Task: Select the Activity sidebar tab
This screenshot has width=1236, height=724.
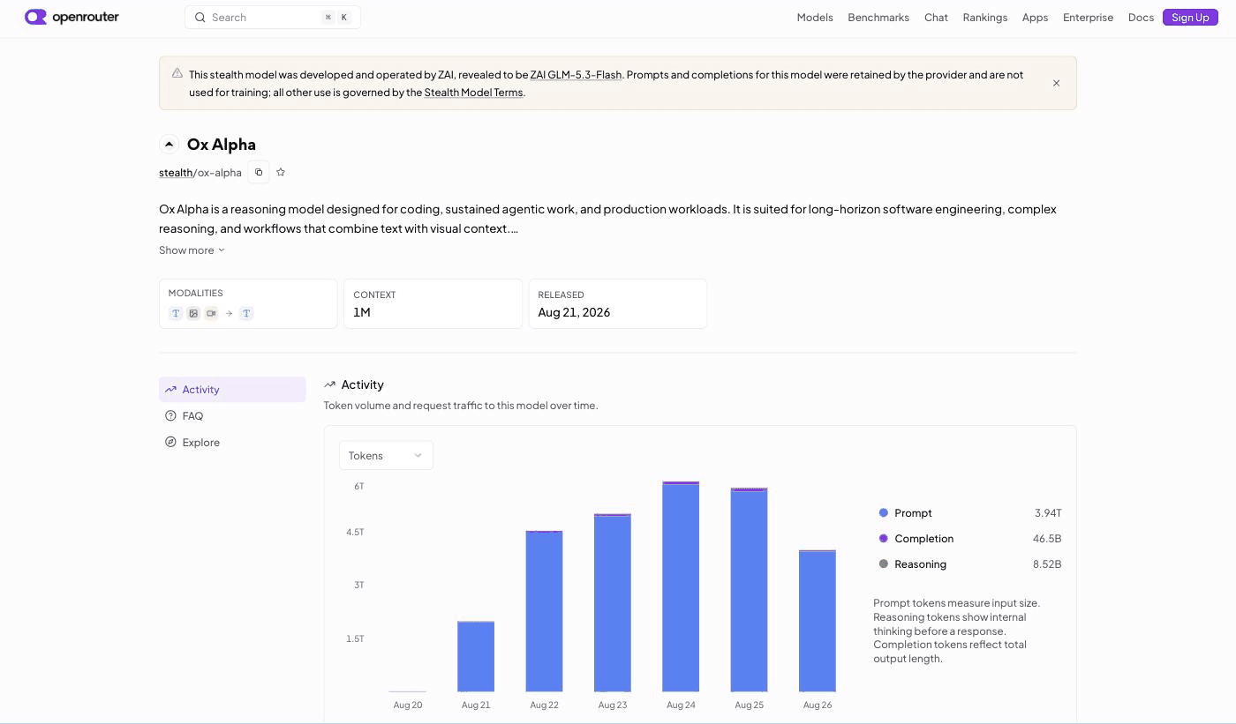Action: click(x=232, y=390)
